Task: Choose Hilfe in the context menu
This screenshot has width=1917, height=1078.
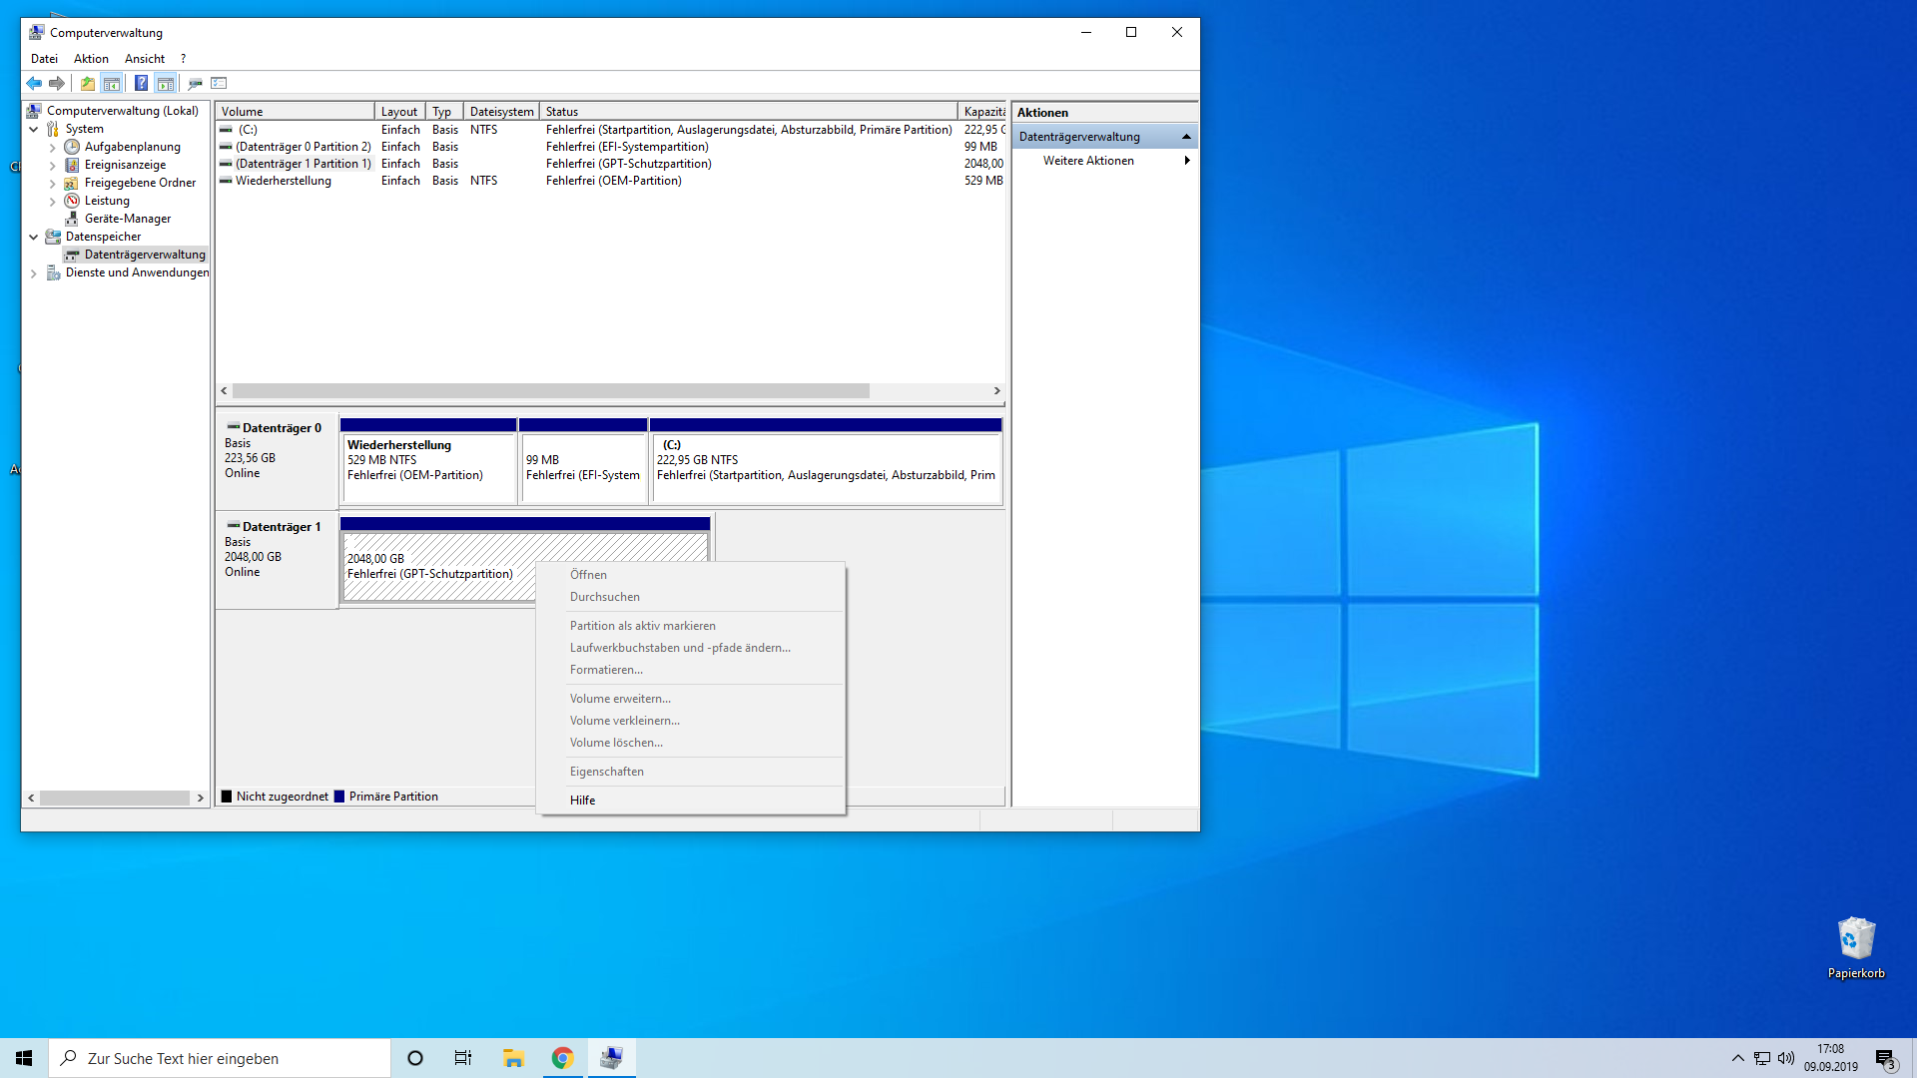Action: point(582,801)
